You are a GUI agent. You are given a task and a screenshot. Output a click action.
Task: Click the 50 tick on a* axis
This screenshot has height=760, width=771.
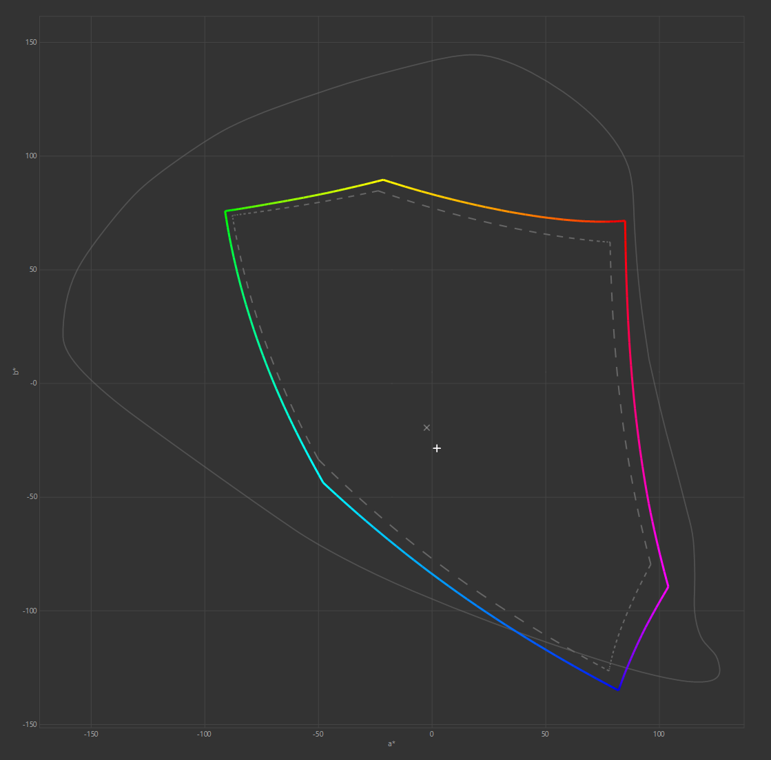coord(545,734)
